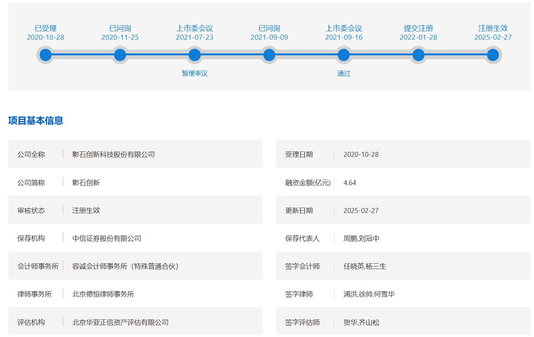The image size is (534, 337).
Task: Click the 签字律师 field label
Action: [299, 294]
